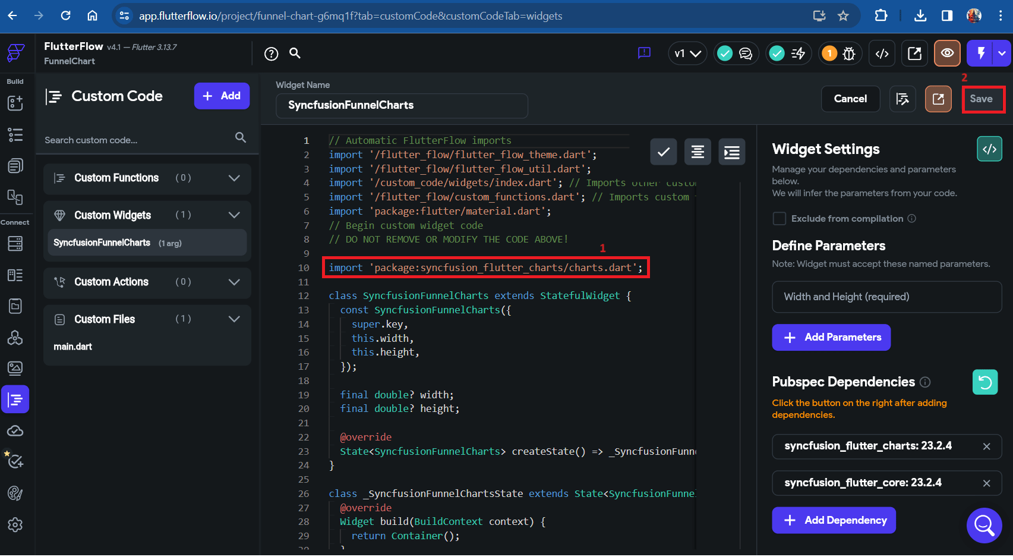
Task: Click the collaboration status check icon
Action: [x=725, y=54]
